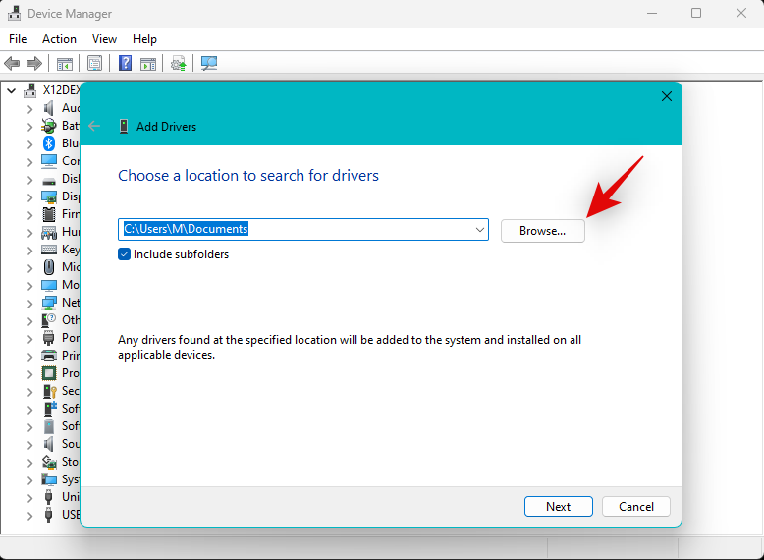Select the speaker icon of the Aud row

tap(49, 108)
